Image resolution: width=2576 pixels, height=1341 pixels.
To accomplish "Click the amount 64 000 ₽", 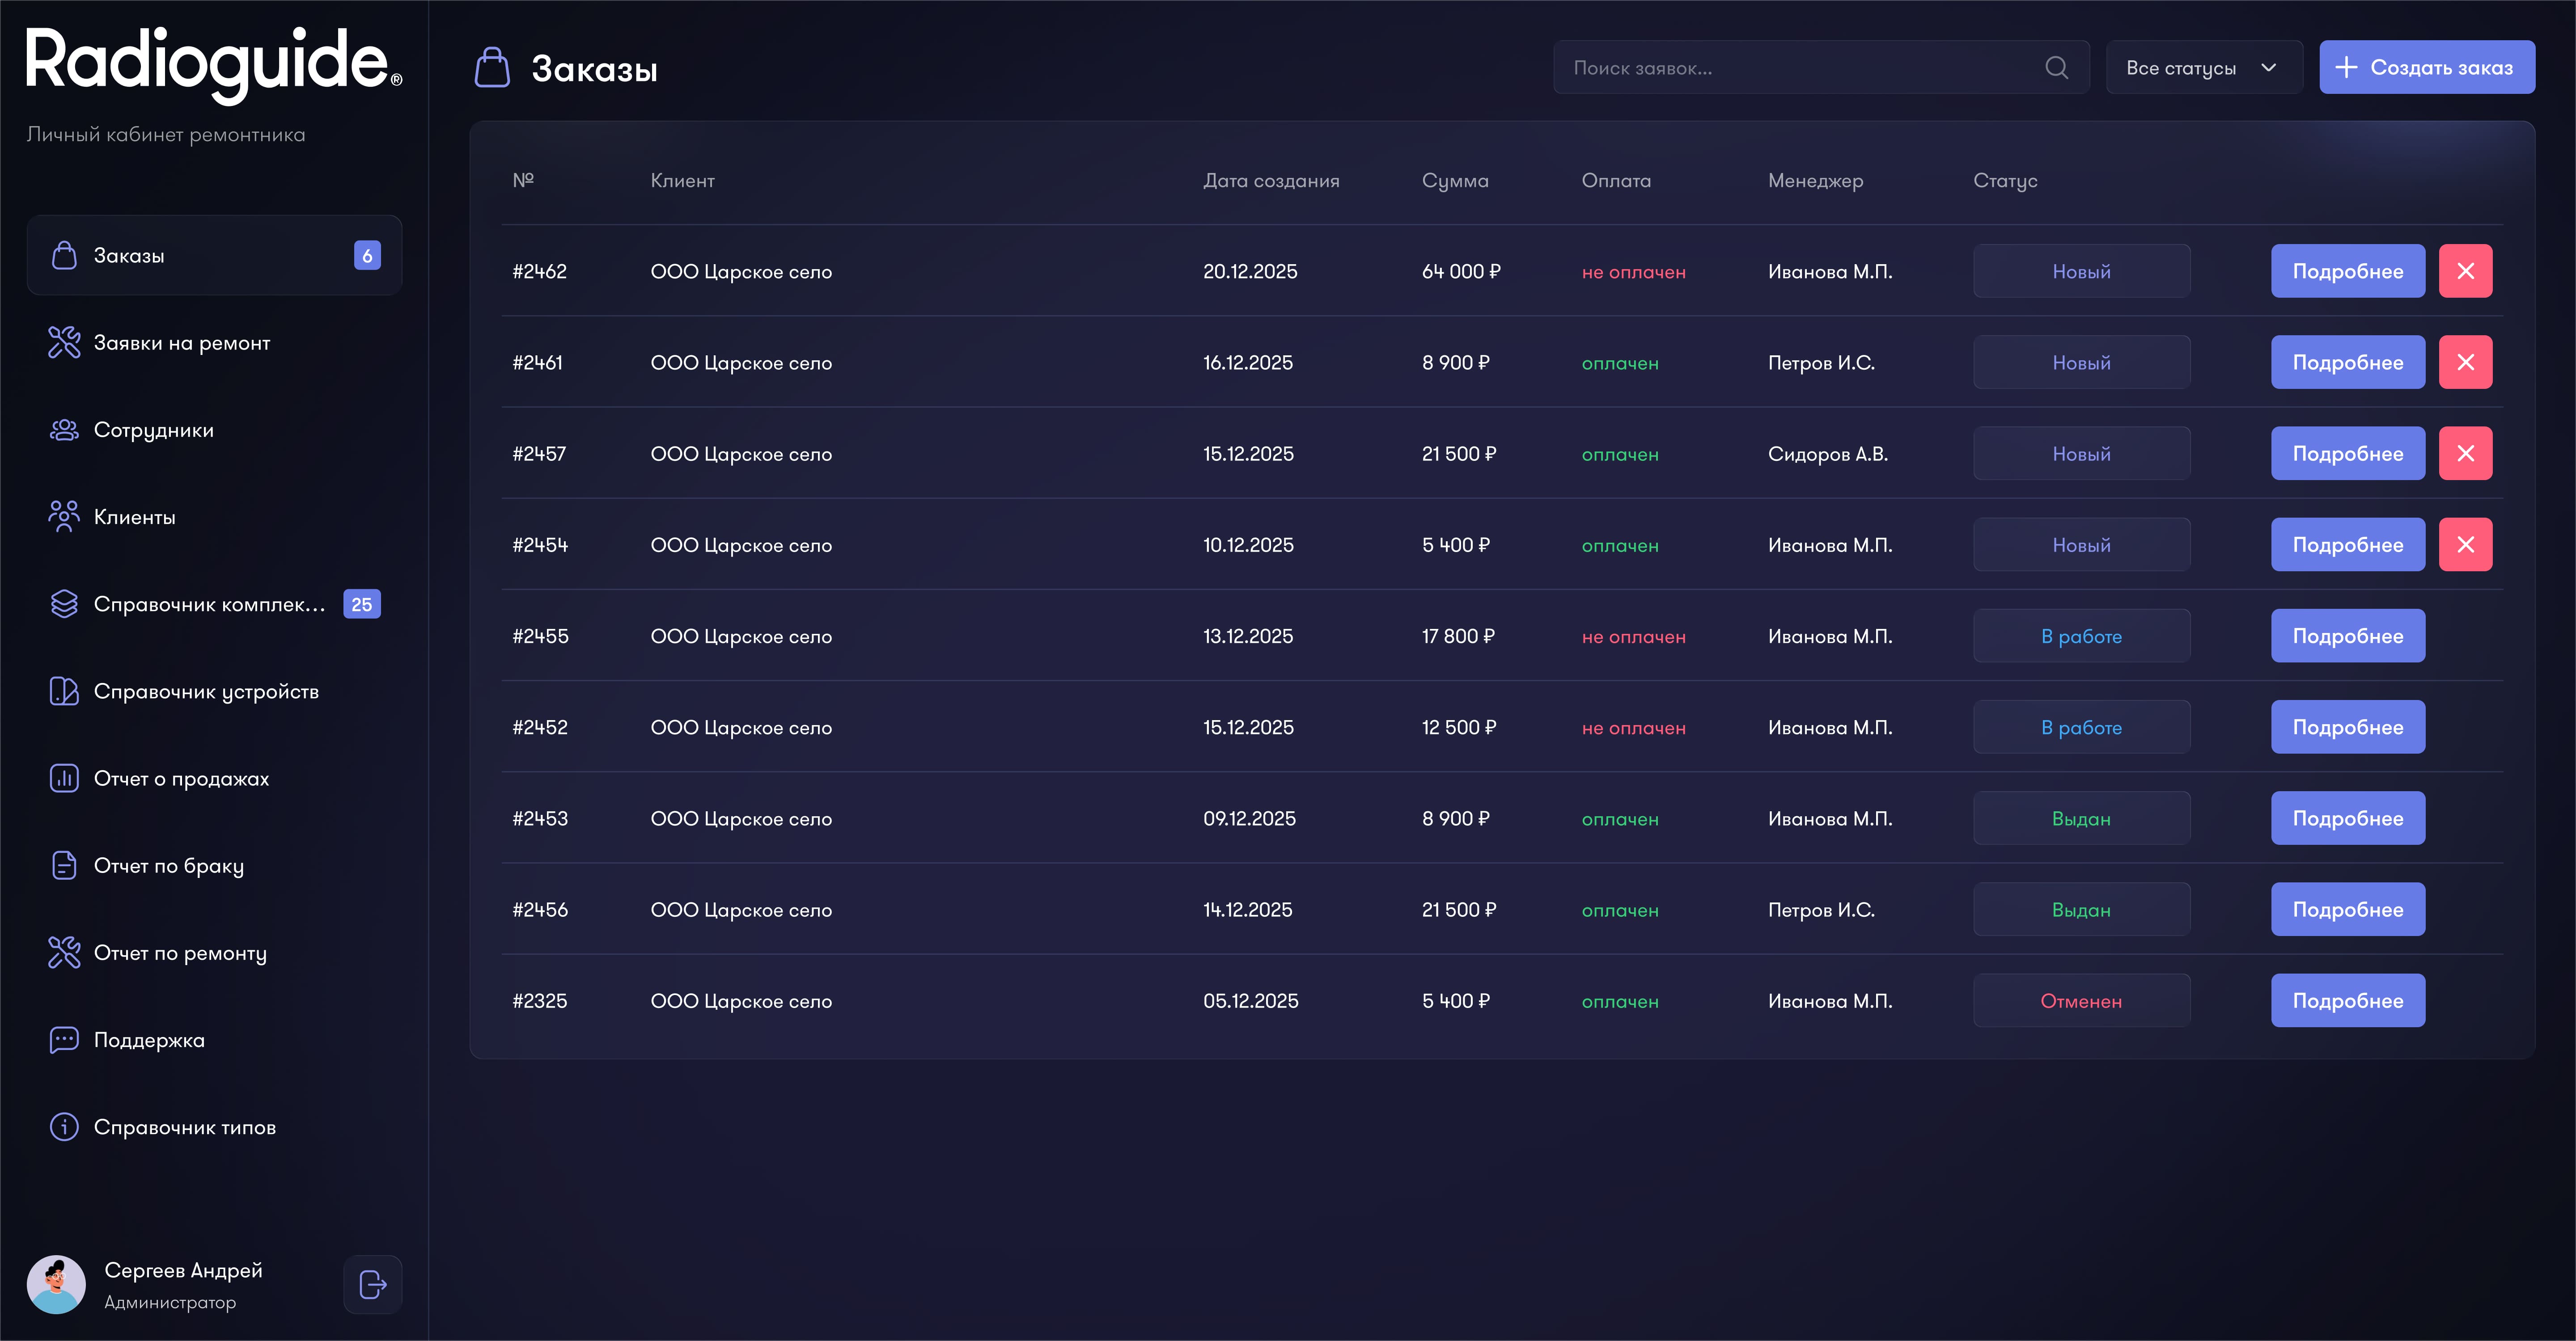I will (x=1461, y=271).
